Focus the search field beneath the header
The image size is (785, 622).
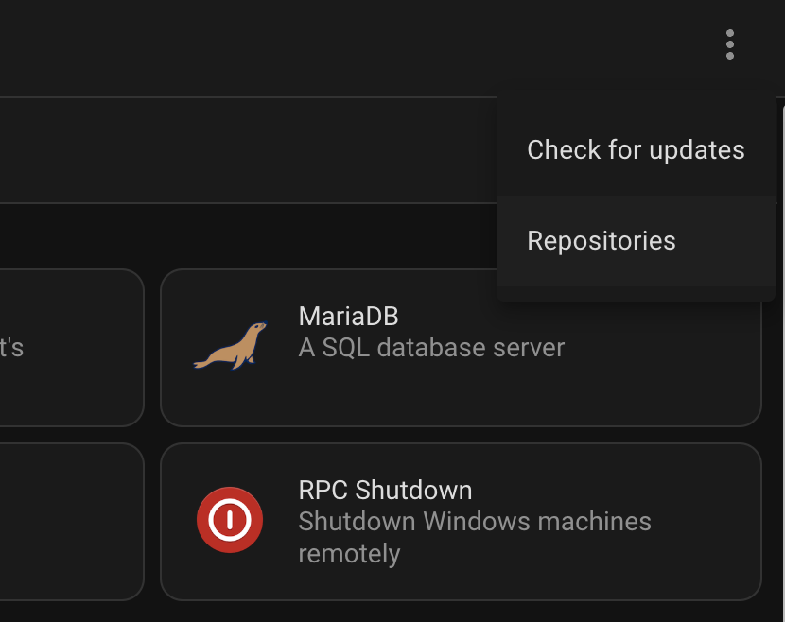pos(248,150)
